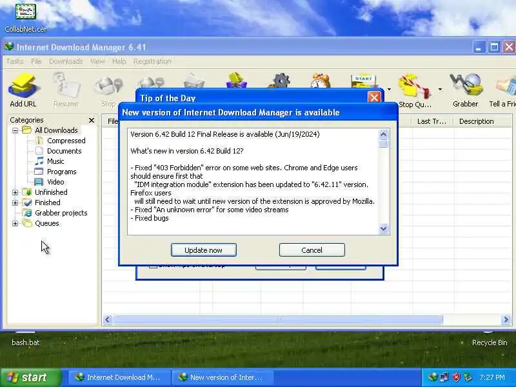The image size is (516, 387).
Task: Open the View menu
Action: click(97, 61)
